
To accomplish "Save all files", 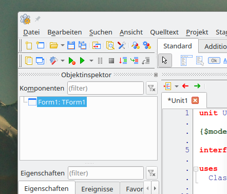I will click(x=82, y=45).
